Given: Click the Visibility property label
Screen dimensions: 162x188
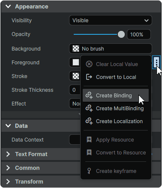Looking at the screenshot, I should pos(22,21).
